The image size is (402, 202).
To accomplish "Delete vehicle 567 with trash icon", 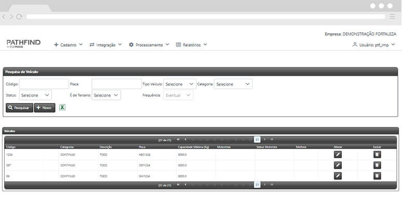I will point(377,165).
